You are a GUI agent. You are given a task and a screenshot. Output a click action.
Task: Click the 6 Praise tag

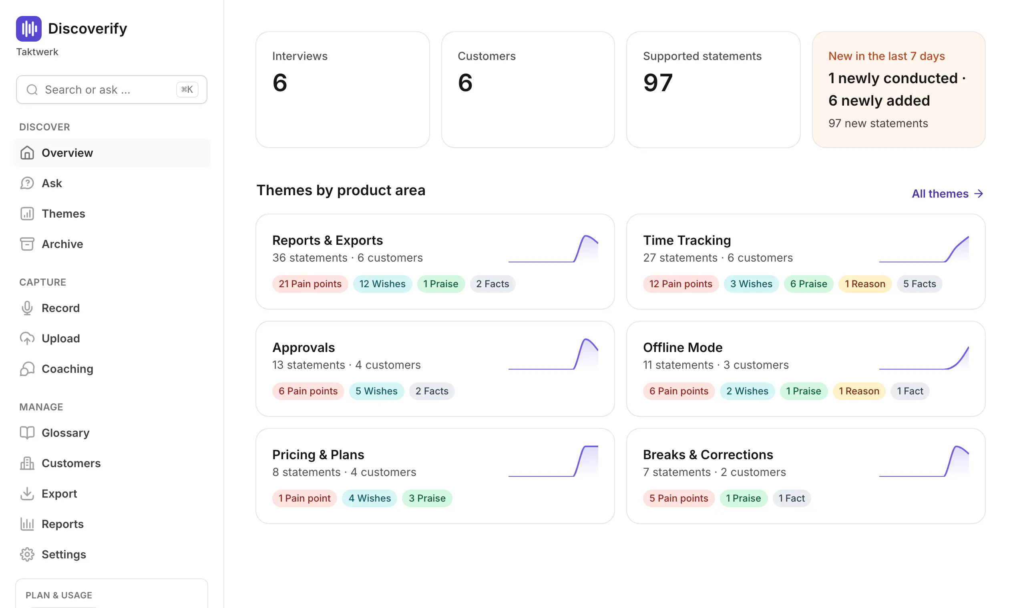pos(808,284)
